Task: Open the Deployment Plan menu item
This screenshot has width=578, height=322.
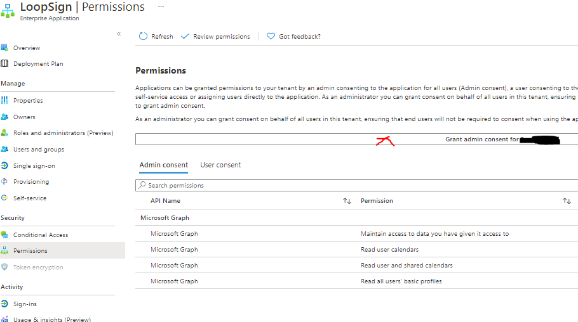Action: [38, 63]
